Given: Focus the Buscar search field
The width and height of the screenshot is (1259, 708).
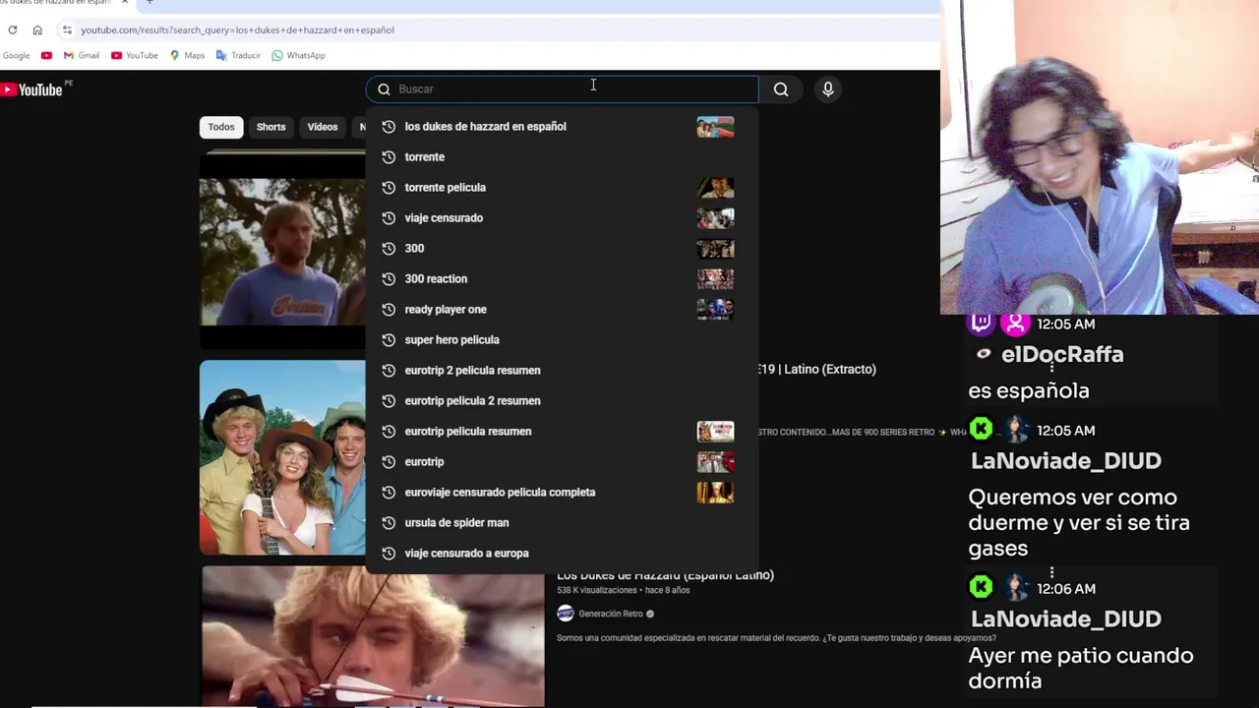Looking at the screenshot, I should pyautogui.click(x=562, y=88).
